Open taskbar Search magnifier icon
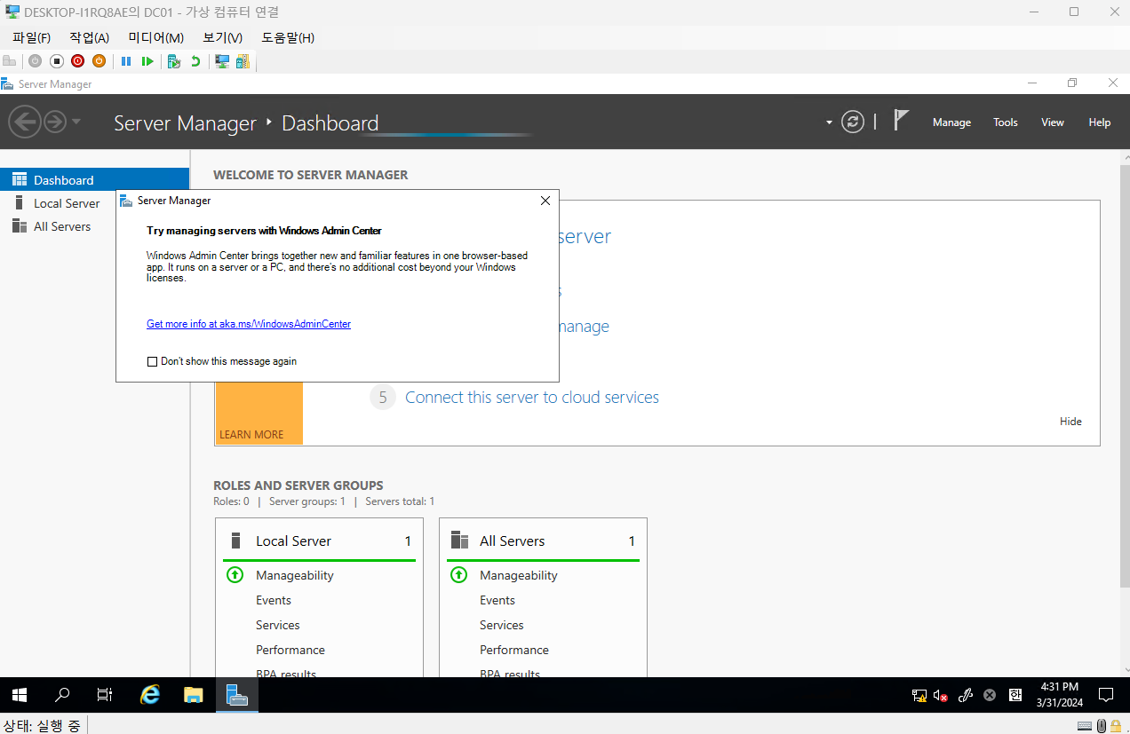This screenshot has height=734, width=1130. [x=62, y=695]
